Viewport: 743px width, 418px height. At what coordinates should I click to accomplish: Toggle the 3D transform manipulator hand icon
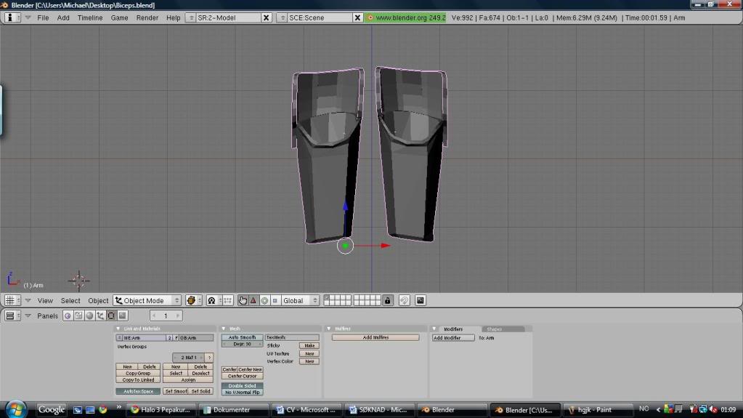pos(243,300)
